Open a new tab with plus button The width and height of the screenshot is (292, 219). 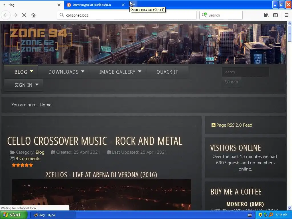click(133, 5)
